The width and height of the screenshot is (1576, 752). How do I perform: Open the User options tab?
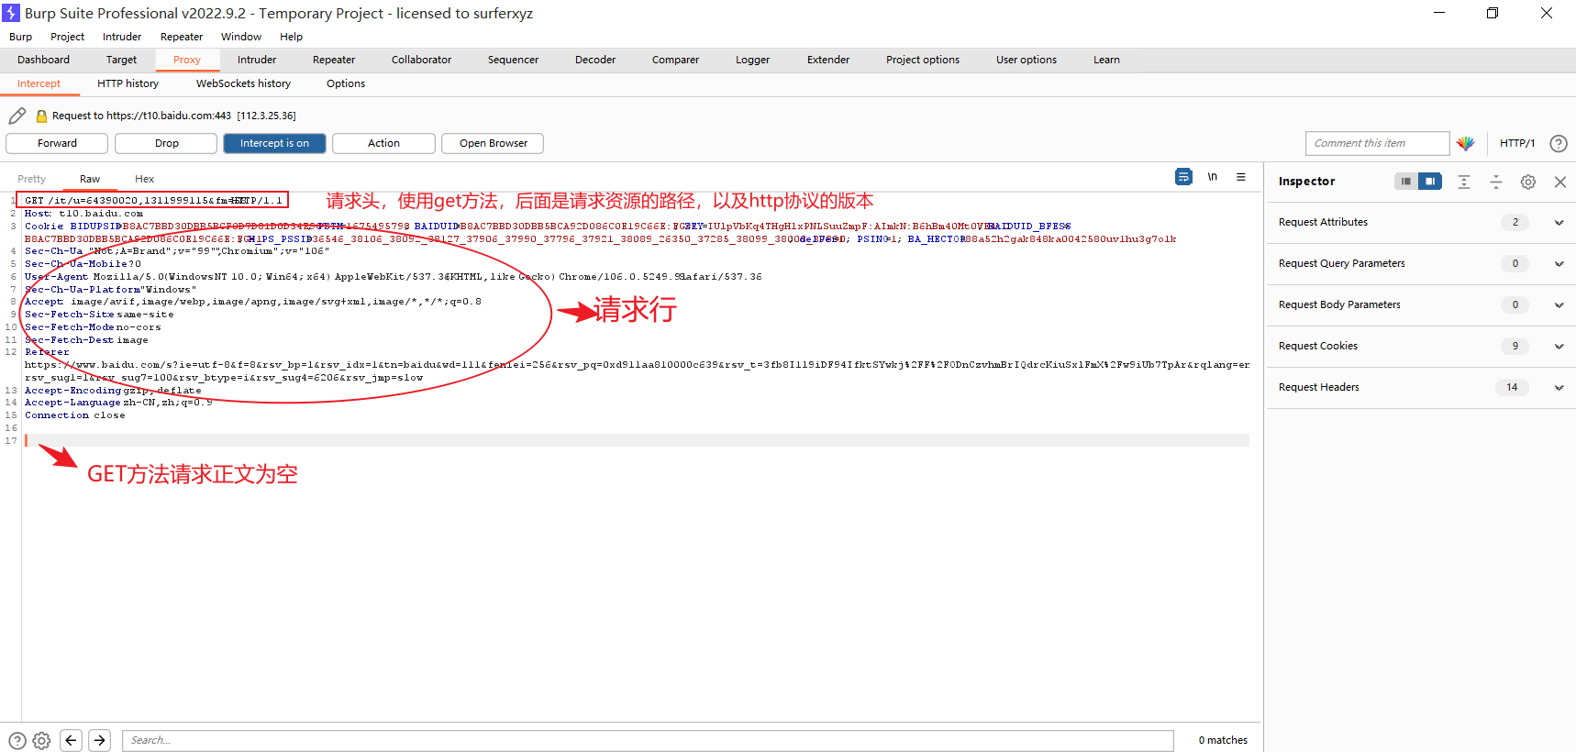1027,60
